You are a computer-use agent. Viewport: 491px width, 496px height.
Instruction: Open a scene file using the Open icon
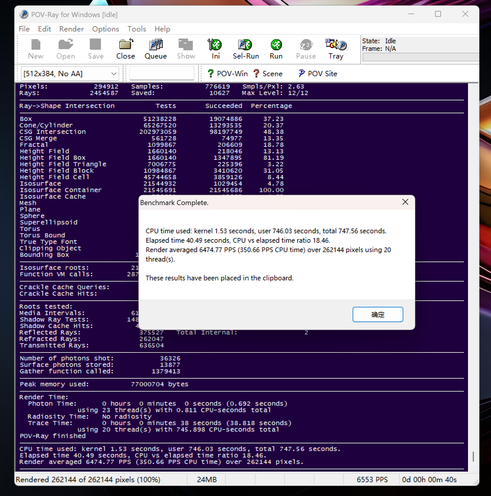(65, 49)
